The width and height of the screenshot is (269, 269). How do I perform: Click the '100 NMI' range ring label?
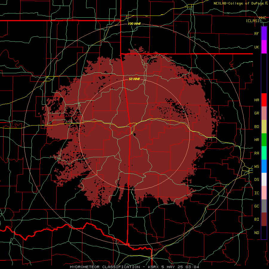tap(134, 24)
